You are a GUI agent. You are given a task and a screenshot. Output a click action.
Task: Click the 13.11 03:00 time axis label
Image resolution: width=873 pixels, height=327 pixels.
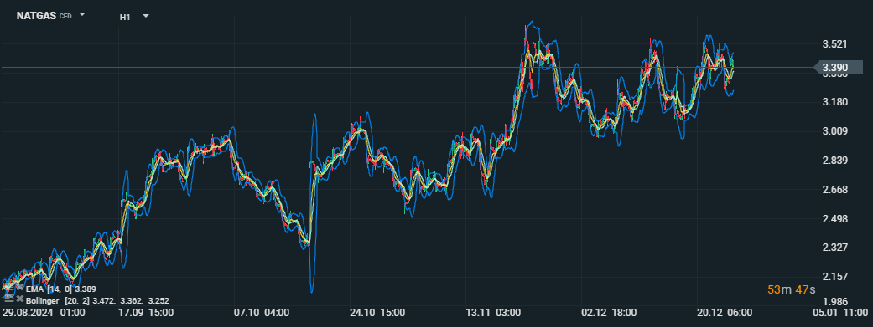tap(493, 313)
